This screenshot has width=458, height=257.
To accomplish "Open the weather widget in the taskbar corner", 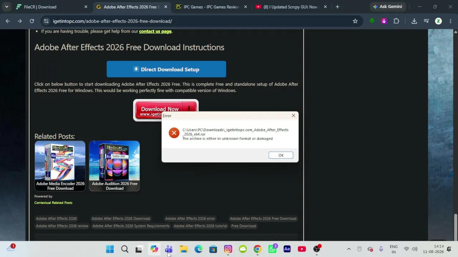I will pyautogui.click(x=11, y=248).
